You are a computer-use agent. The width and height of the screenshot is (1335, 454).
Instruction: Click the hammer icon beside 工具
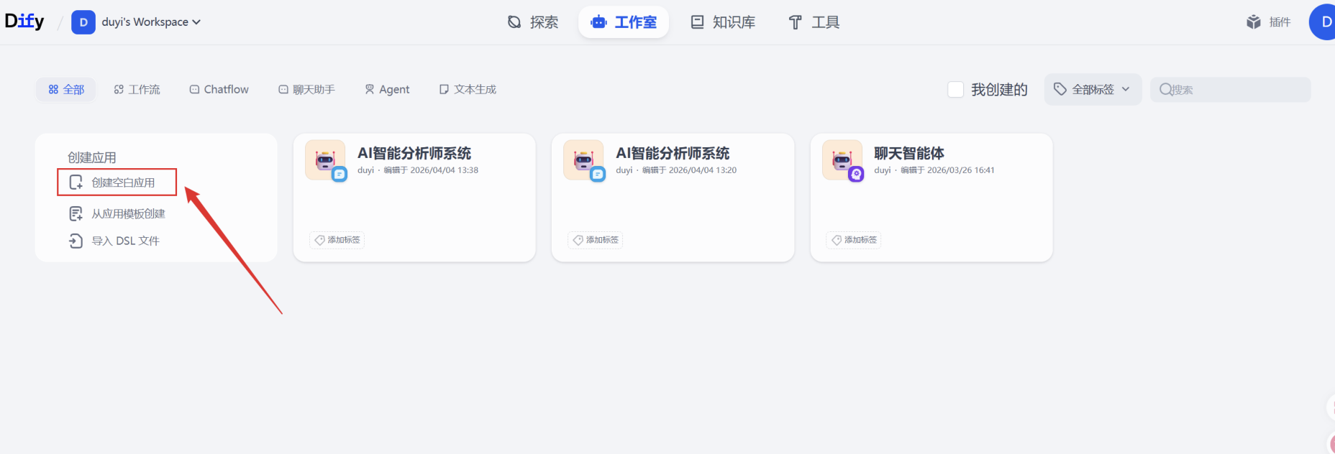coord(795,22)
